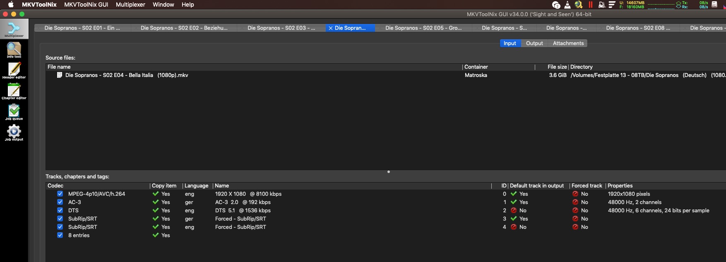Switch to the Input tab
726x262 pixels.
(x=510, y=43)
